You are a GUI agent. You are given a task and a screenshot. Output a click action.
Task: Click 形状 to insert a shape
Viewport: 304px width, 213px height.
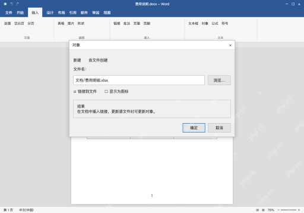point(81,23)
